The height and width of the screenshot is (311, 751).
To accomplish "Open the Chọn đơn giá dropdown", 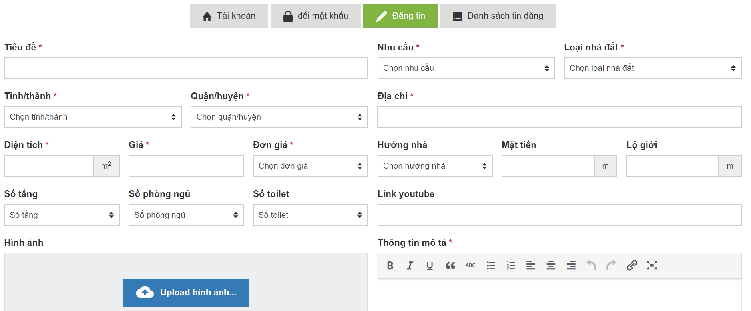I will click(x=310, y=166).
